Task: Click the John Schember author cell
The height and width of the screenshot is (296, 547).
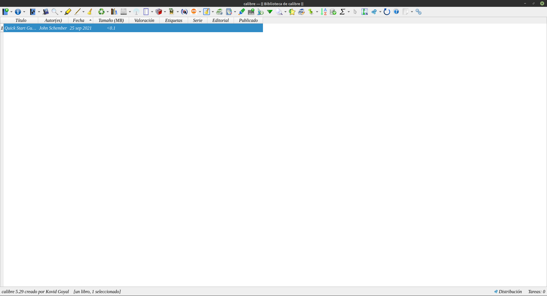Action: click(x=53, y=28)
